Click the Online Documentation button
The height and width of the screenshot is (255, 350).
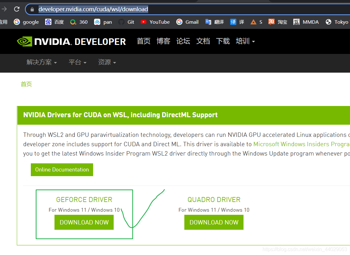pyautogui.click(x=62, y=170)
